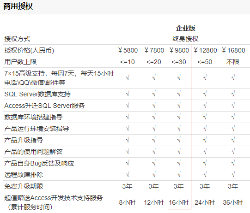Image resolution: width=250 pixels, height=213 pixels.
Task: Click the SQL Server数据库支持 row label
Action: click(37, 94)
